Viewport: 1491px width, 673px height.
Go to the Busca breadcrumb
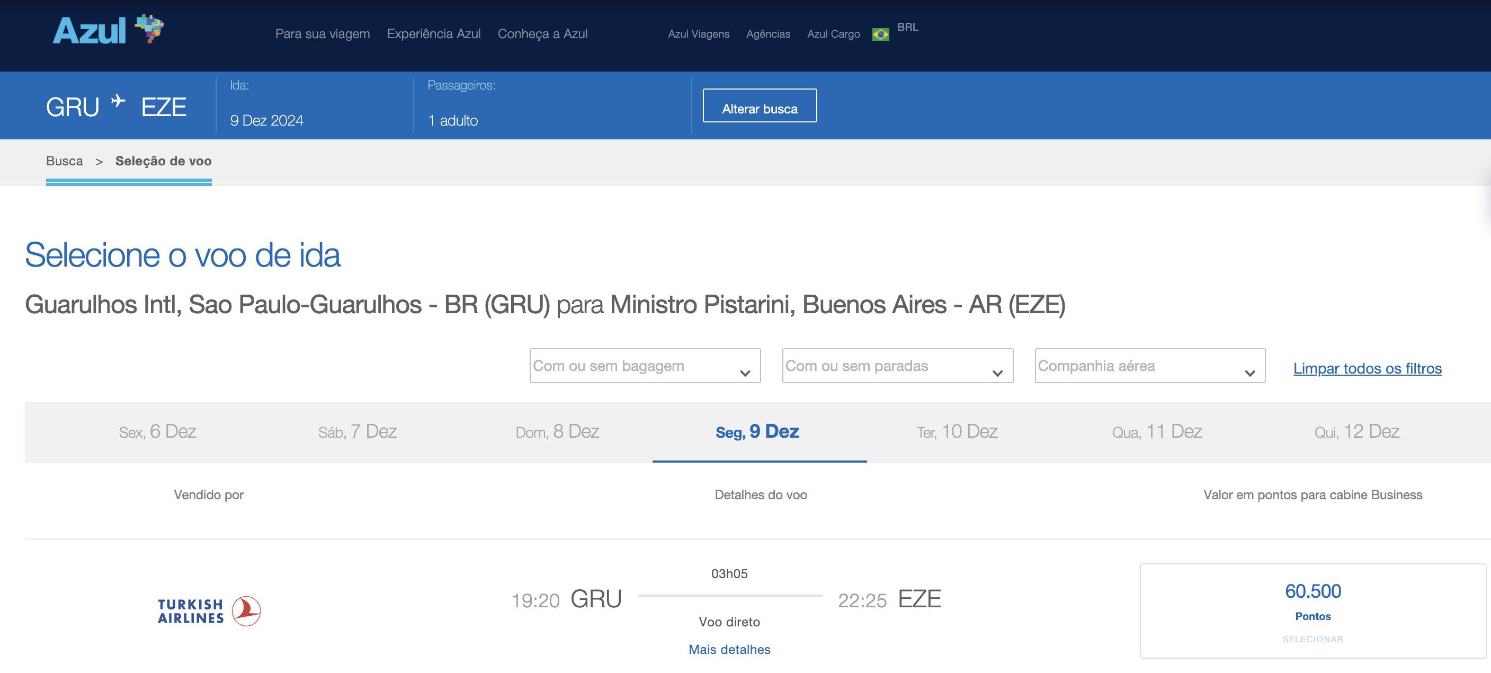pos(64,161)
